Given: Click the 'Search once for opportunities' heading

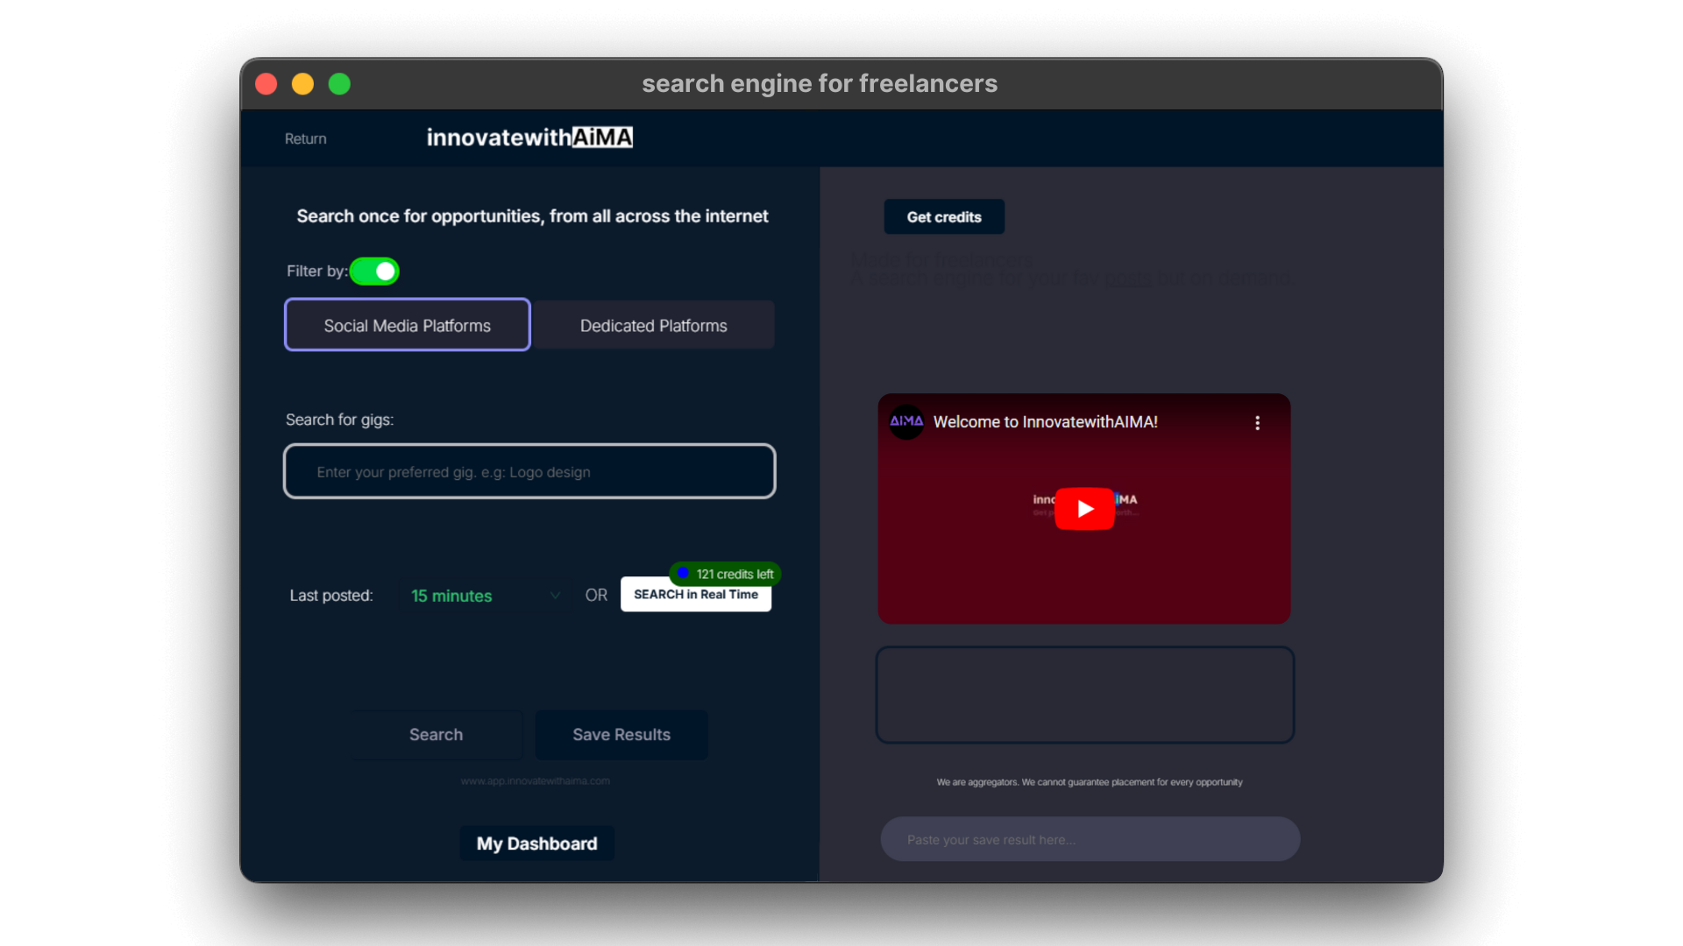Looking at the screenshot, I should pyautogui.click(x=532, y=216).
